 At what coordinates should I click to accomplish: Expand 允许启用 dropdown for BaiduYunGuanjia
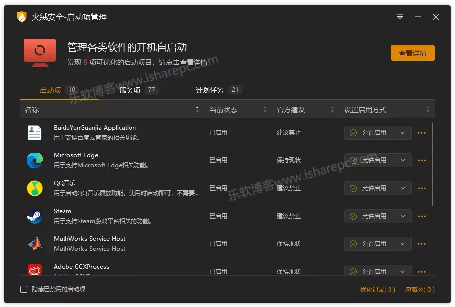(378, 133)
